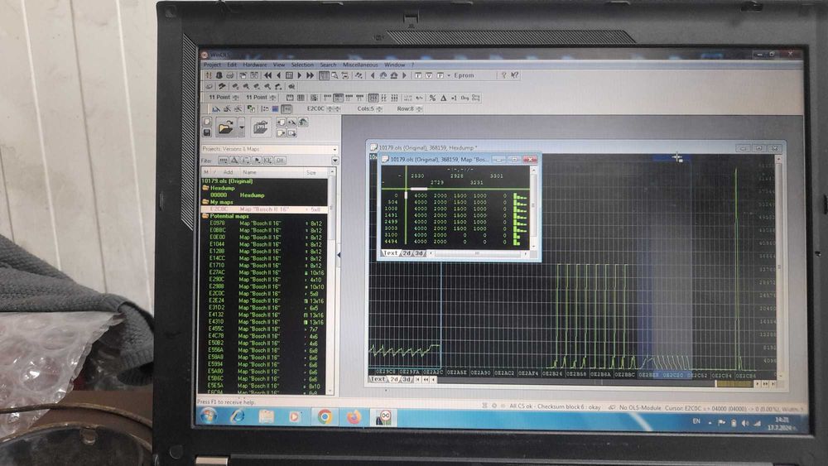Click the triangle filter icon
Viewport: 828px width, 466px height.
[234, 160]
